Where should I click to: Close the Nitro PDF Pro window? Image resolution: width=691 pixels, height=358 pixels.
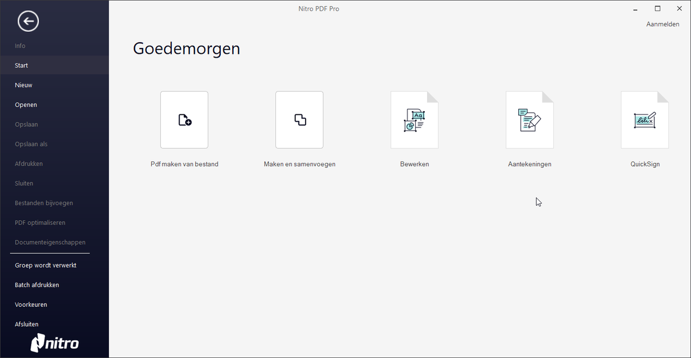[x=679, y=9]
